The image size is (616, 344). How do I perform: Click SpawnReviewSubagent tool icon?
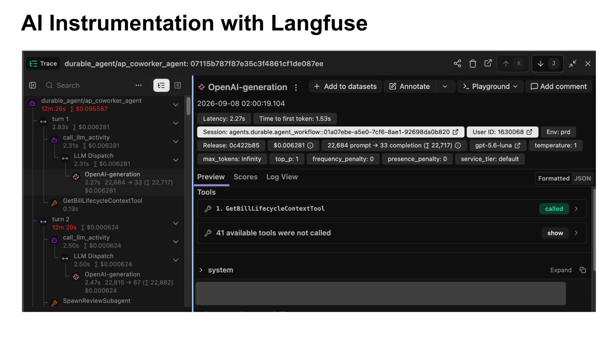coord(54,303)
